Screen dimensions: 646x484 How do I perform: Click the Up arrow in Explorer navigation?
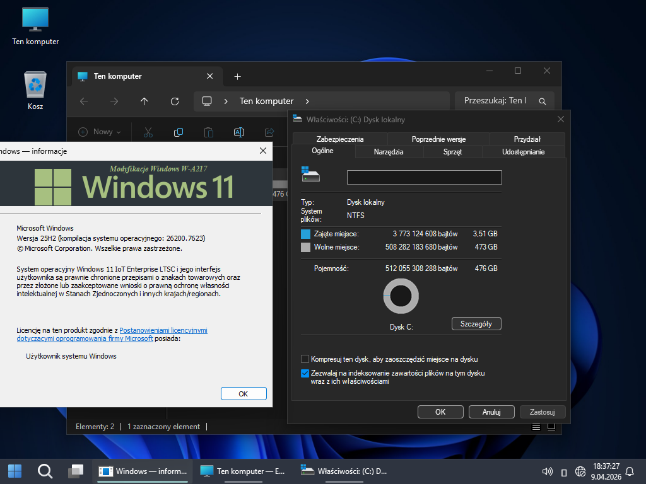coord(144,101)
